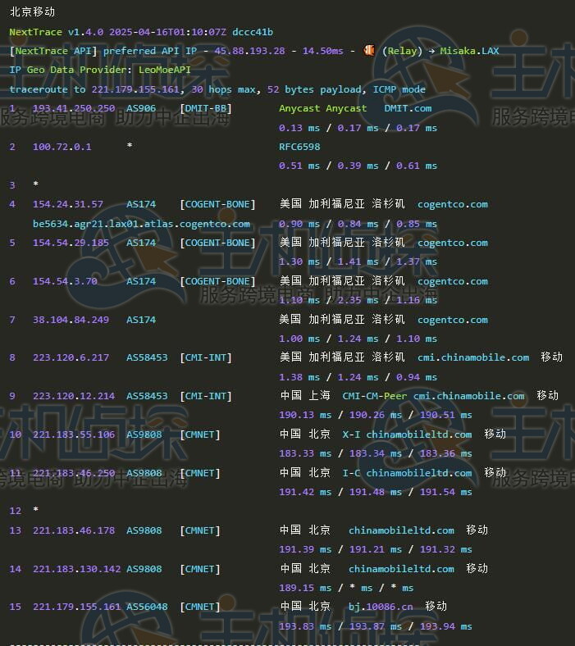This screenshot has height=646, width=575.
Task: Click the [DMIT-BB] network tag
Action: pyautogui.click(x=205, y=108)
